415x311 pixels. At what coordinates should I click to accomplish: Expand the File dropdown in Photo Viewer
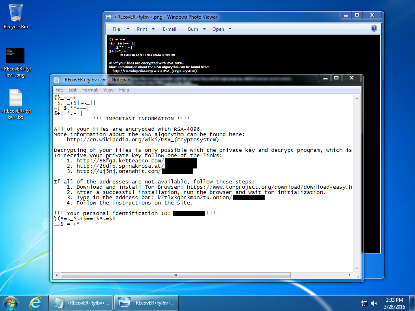120,29
